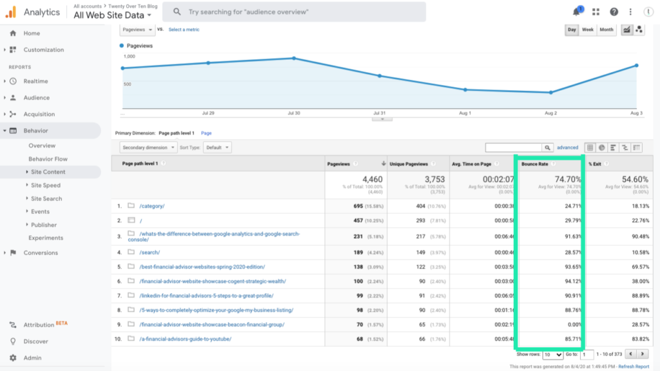
Task: Change the Show rows count dropdown
Action: (552, 355)
